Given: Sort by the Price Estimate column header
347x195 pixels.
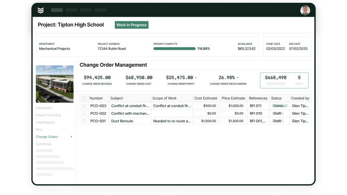Looking at the screenshot, I should (x=233, y=98).
